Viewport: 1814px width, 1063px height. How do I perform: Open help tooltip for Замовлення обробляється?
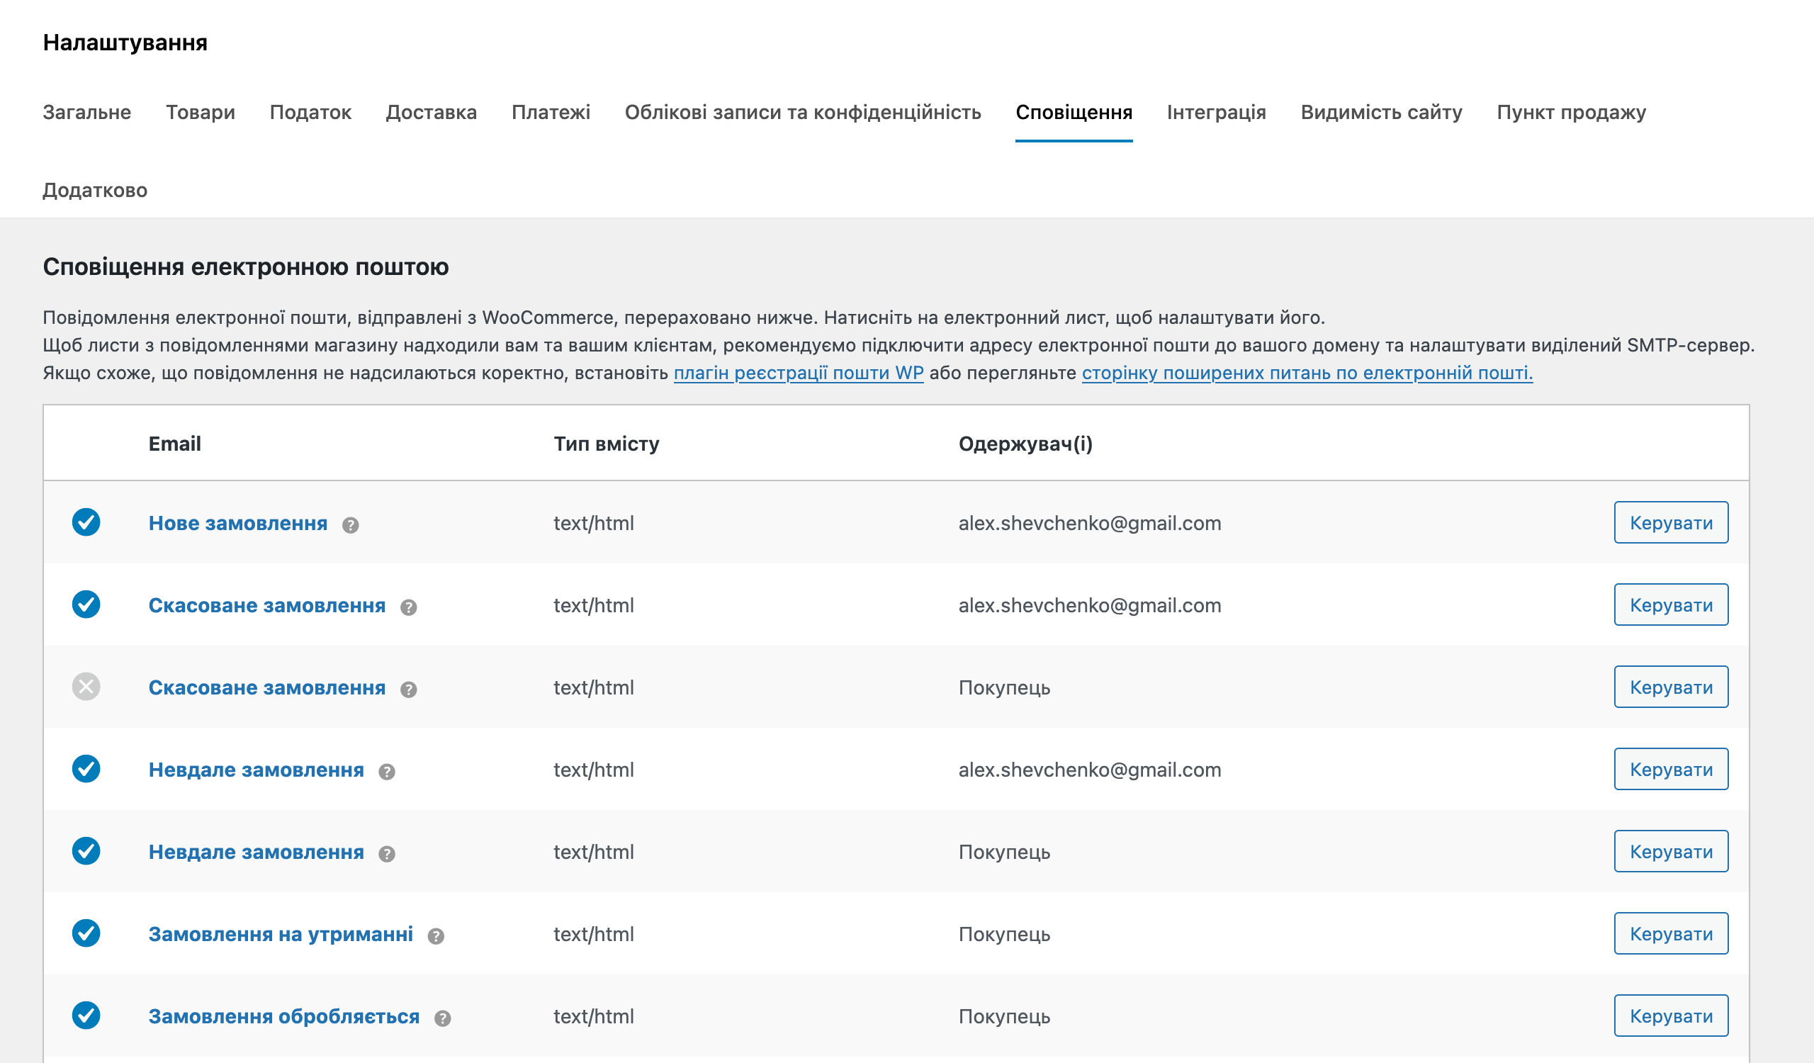(444, 1017)
